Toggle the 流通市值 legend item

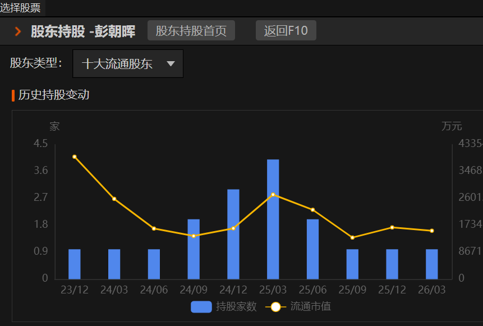click(x=298, y=306)
